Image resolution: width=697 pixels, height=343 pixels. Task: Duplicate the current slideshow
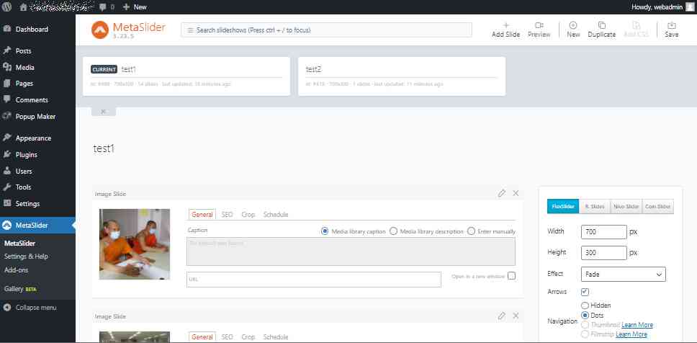pos(601,25)
